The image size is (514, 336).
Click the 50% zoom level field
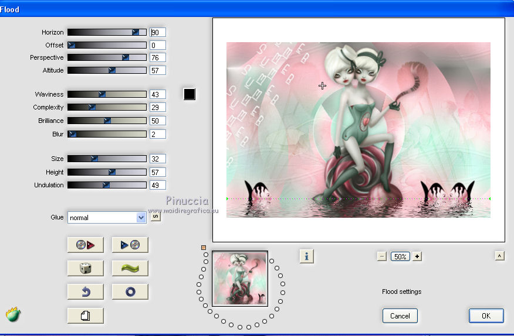pos(400,256)
